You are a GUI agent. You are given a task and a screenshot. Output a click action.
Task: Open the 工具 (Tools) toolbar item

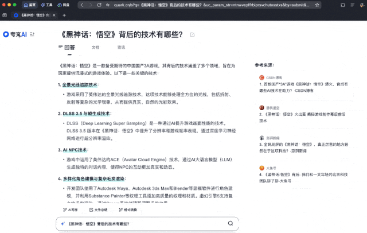click(x=47, y=5)
